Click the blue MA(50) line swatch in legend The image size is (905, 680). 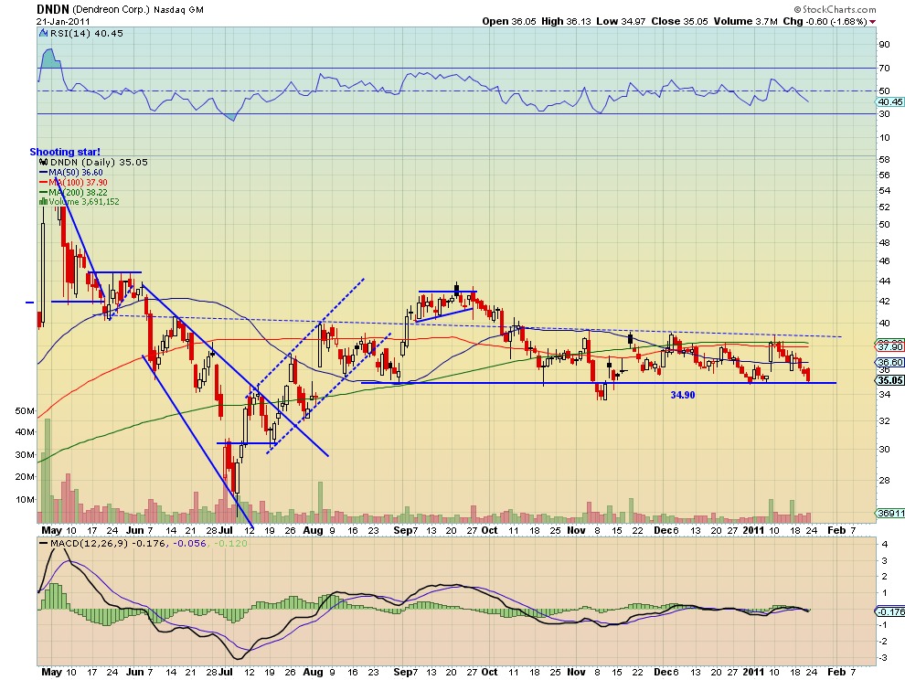pos(44,173)
